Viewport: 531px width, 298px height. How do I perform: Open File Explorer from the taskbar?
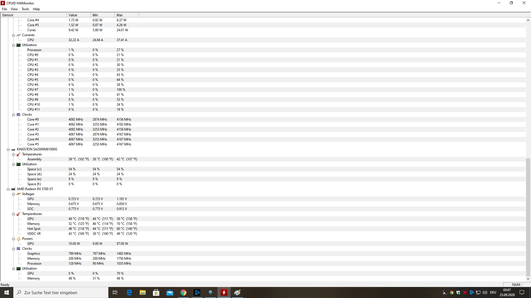pyautogui.click(x=142, y=292)
